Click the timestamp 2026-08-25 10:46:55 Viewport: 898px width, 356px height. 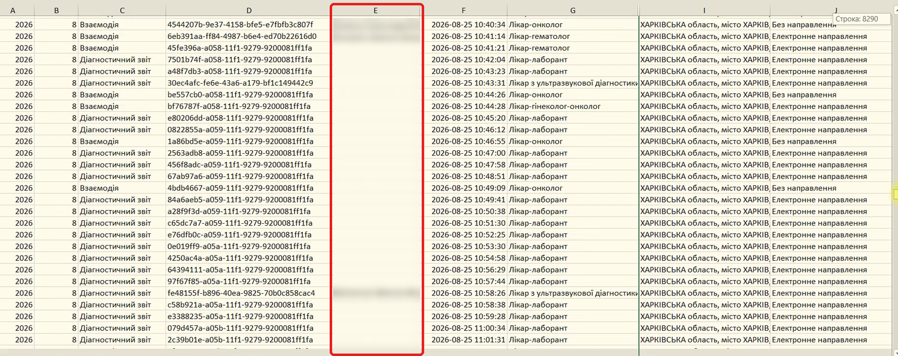[x=468, y=141]
